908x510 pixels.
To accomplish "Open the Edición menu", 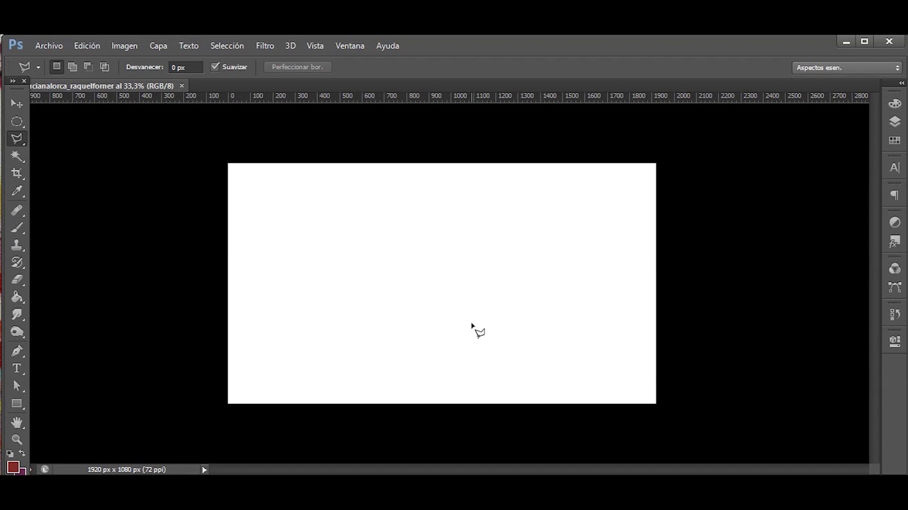I will point(87,45).
